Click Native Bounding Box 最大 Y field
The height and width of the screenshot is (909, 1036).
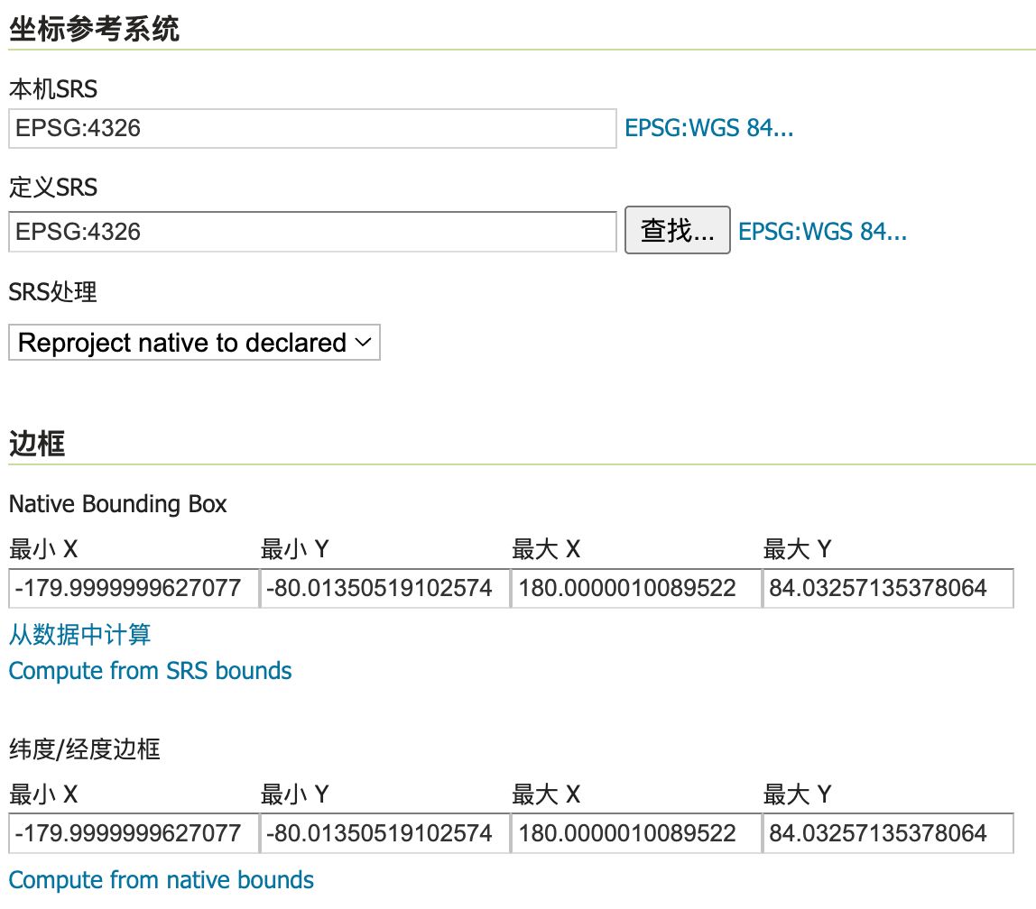887,589
